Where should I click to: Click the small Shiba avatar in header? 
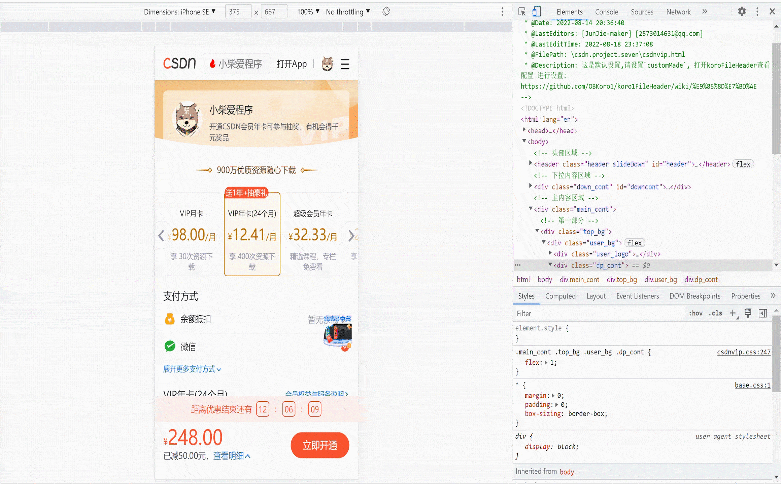coord(327,64)
